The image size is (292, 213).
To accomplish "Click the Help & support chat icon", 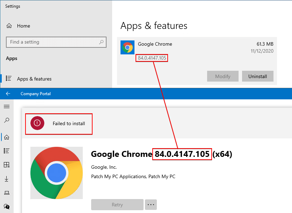I will tap(7, 206).
